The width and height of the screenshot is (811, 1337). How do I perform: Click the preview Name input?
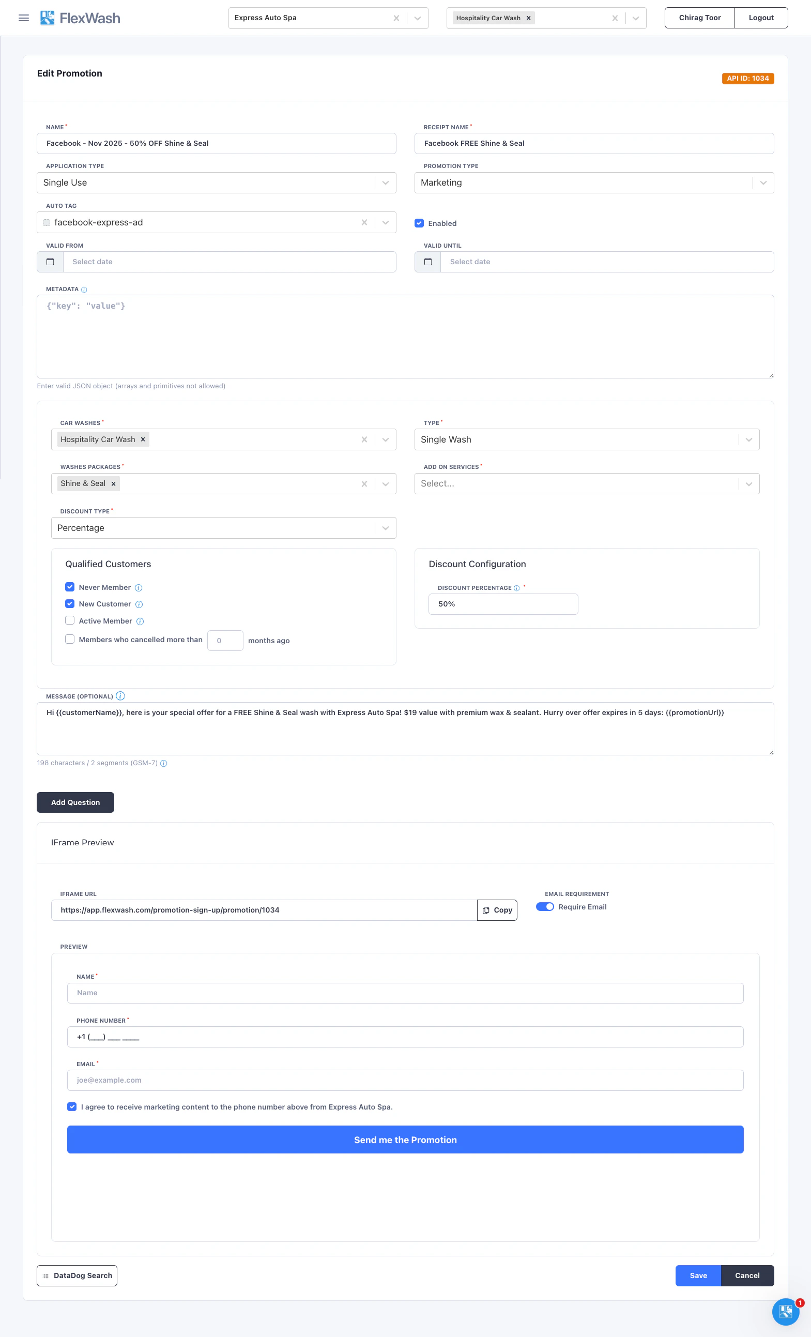[405, 993]
